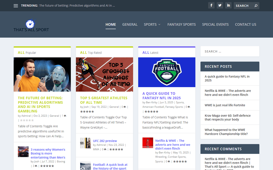The width and height of the screenshot is (273, 170).
Task: Expand the Sports menu chevron
Action: point(159,25)
